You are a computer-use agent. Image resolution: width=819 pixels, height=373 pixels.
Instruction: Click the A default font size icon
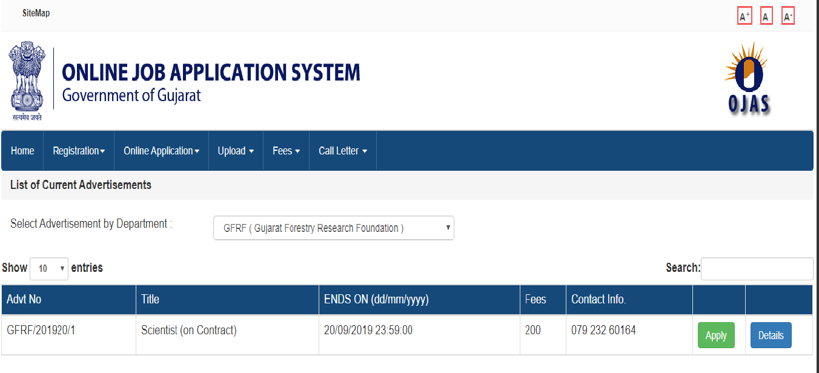coord(766,15)
